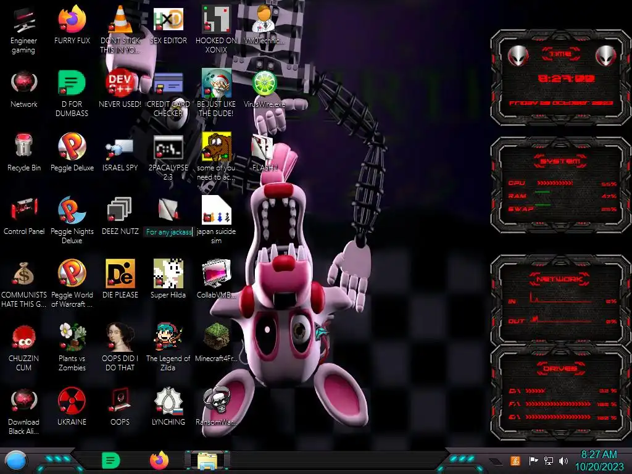Open the taskbar clock showing 8:27 AM
Image resolution: width=632 pixels, height=474 pixels.
point(599,460)
